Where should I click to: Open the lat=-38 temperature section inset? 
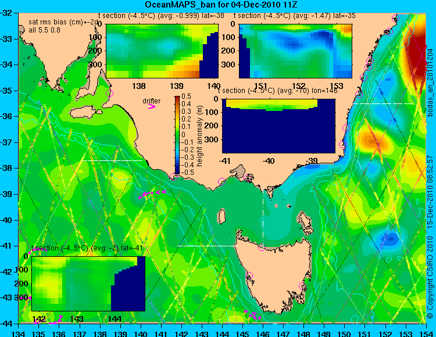pyautogui.click(x=162, y=51)
